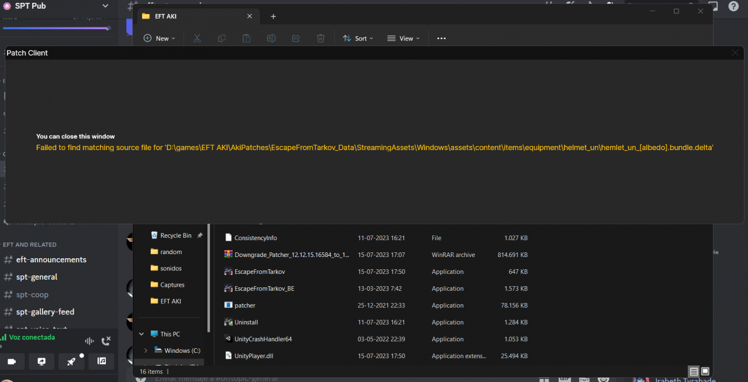The image size is (748, 382).
Task: Click the Paste icon in Explorer toolbar
Action: tap(247, 38)
